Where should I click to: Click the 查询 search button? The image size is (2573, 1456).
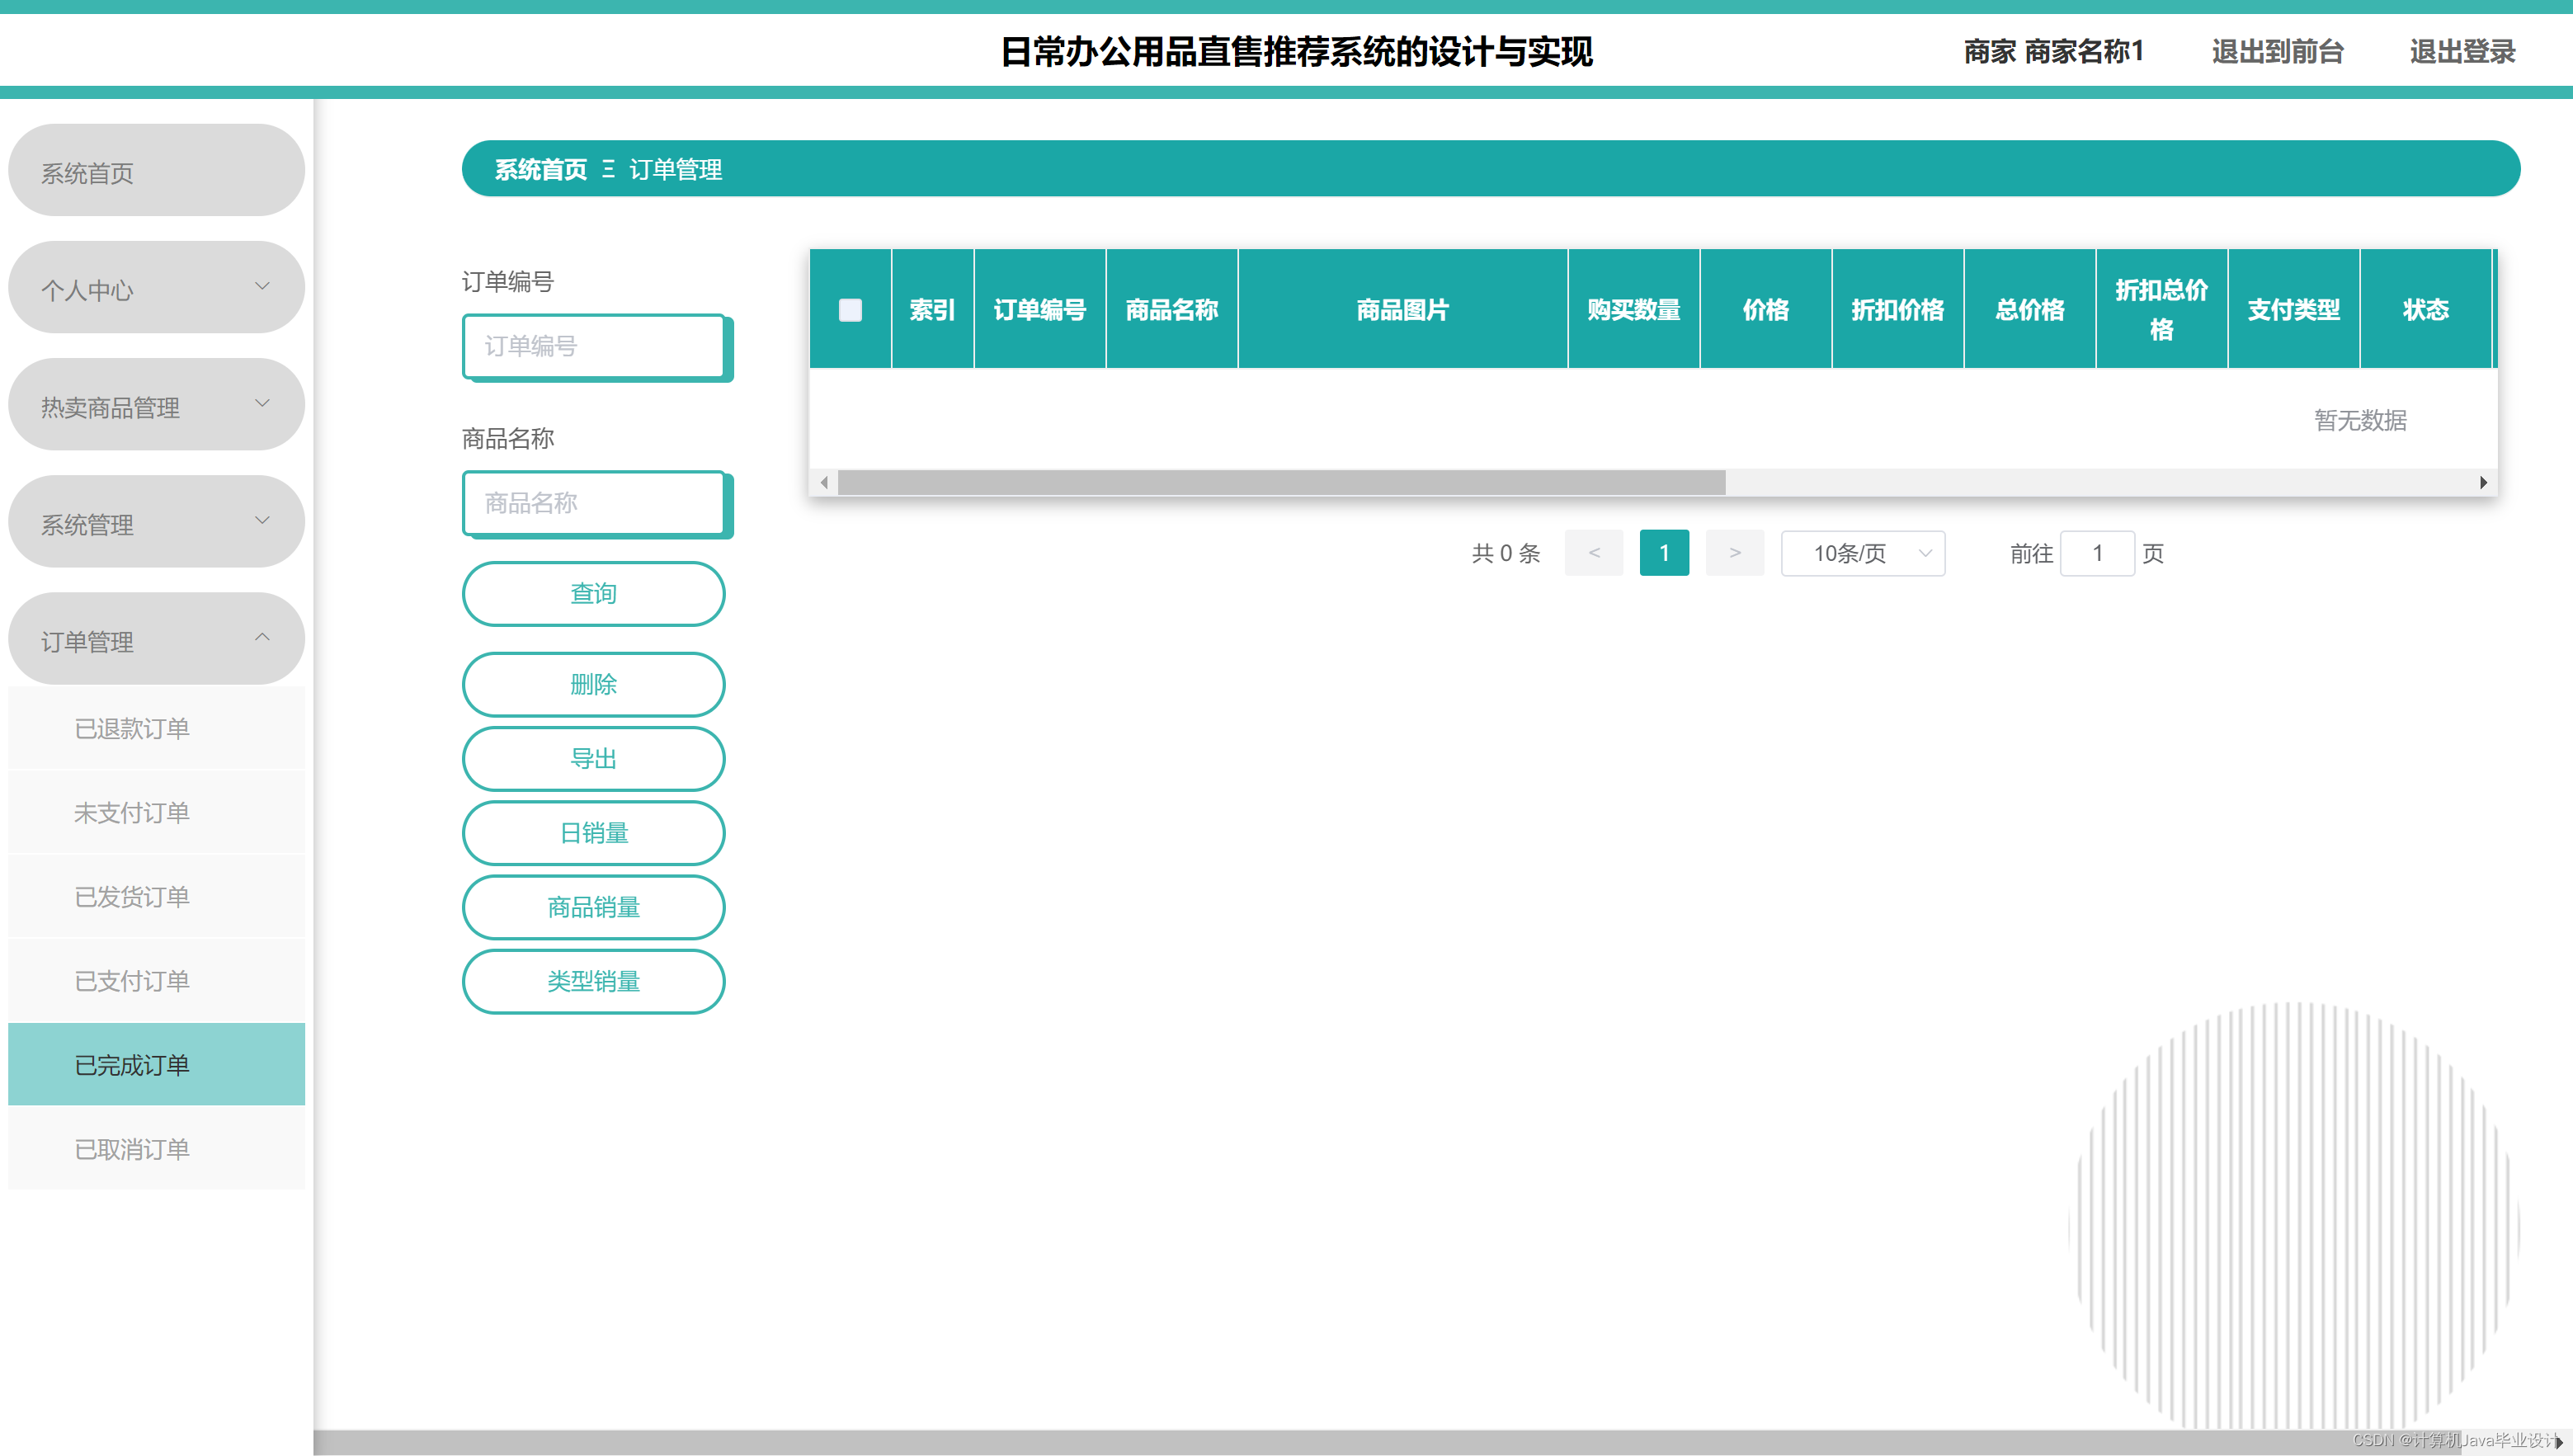coord(593,594)
